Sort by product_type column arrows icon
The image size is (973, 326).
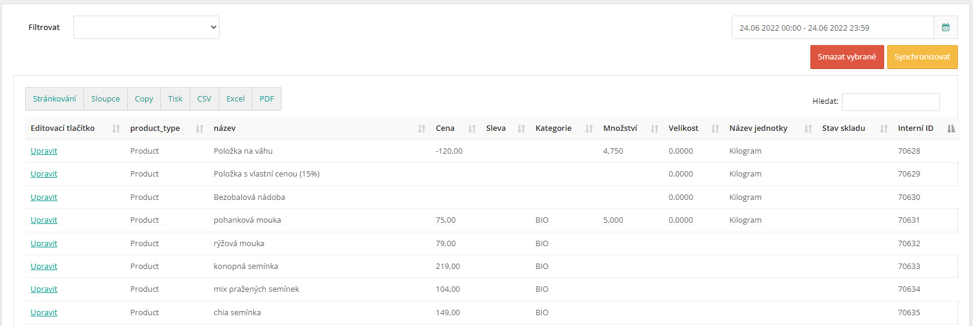(x=200, y=128)
